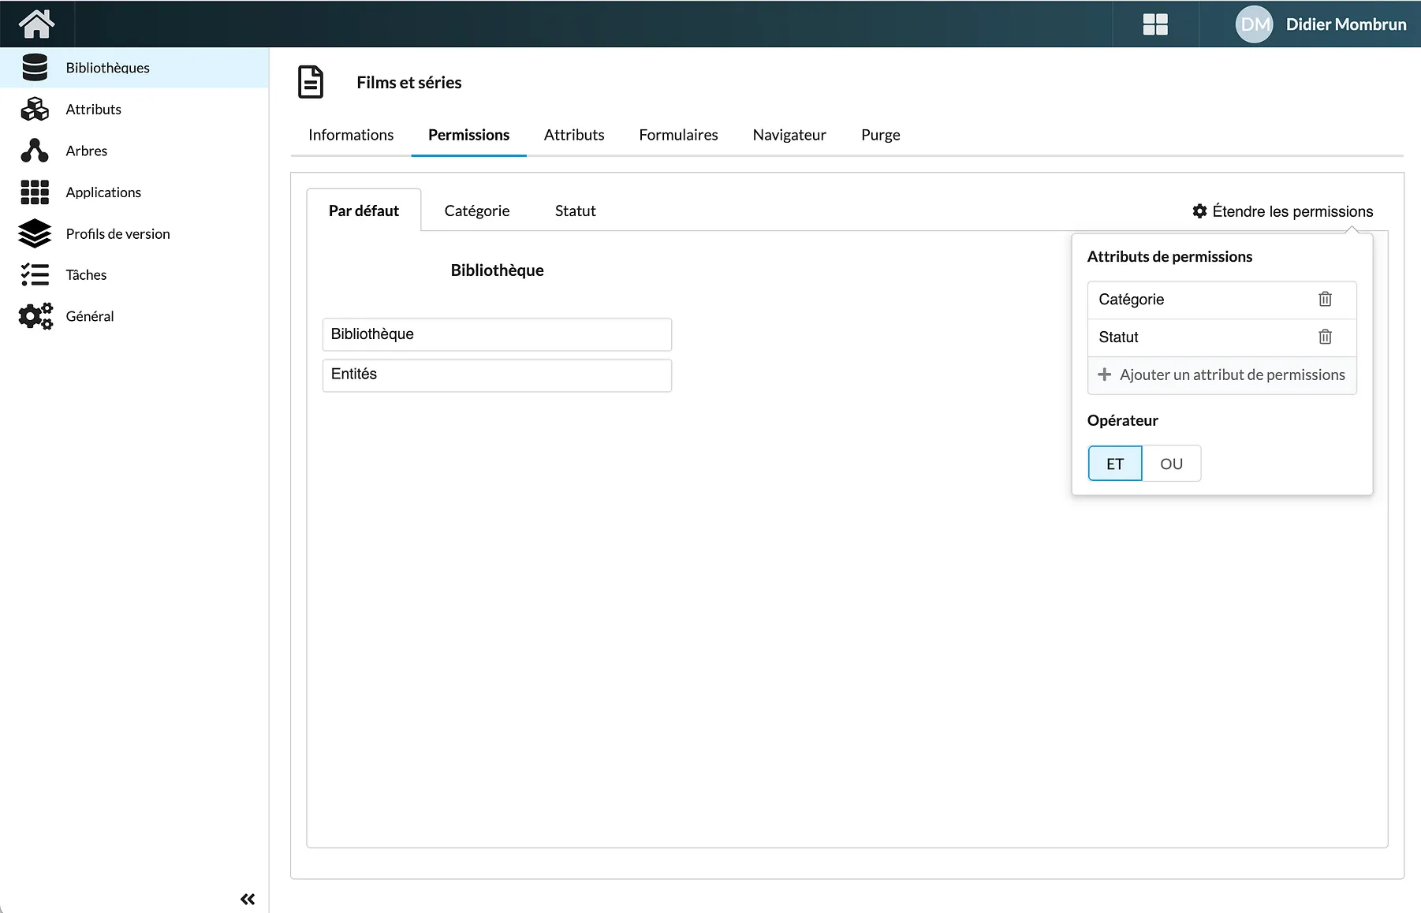The width and height of the screenshot is (1421, 913).
Task: Select the ET operator
Action: (1115, 464)
